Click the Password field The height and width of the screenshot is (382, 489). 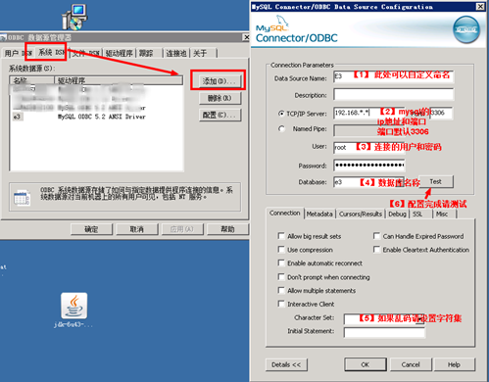pos(368,165)
